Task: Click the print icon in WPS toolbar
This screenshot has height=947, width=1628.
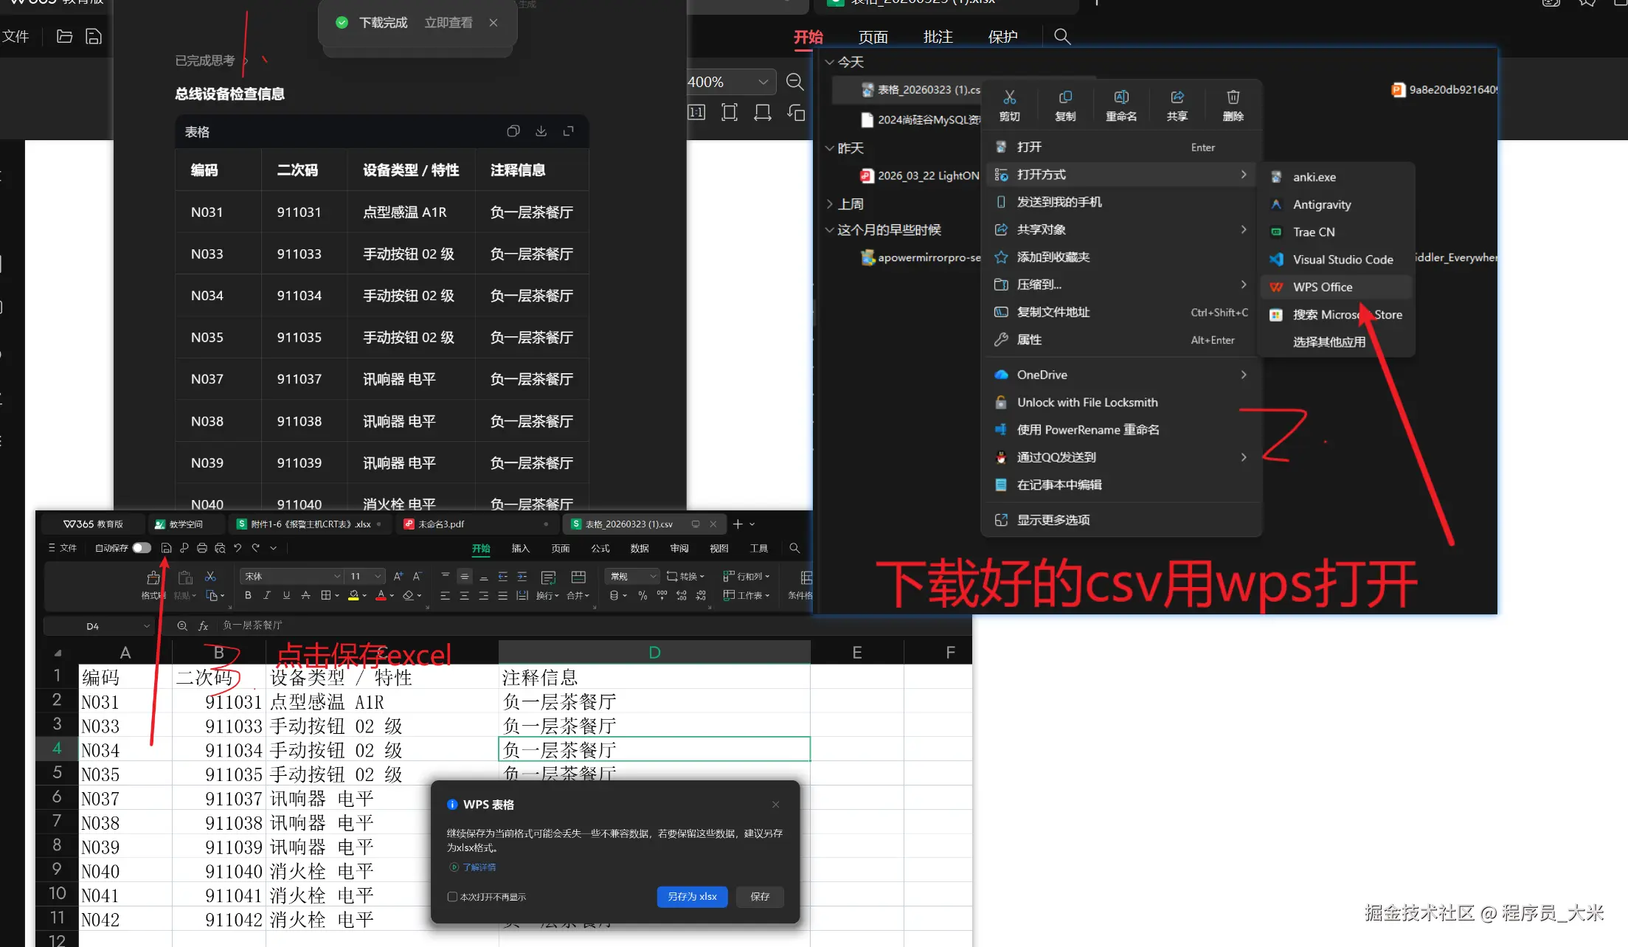Action: (201, 548)
